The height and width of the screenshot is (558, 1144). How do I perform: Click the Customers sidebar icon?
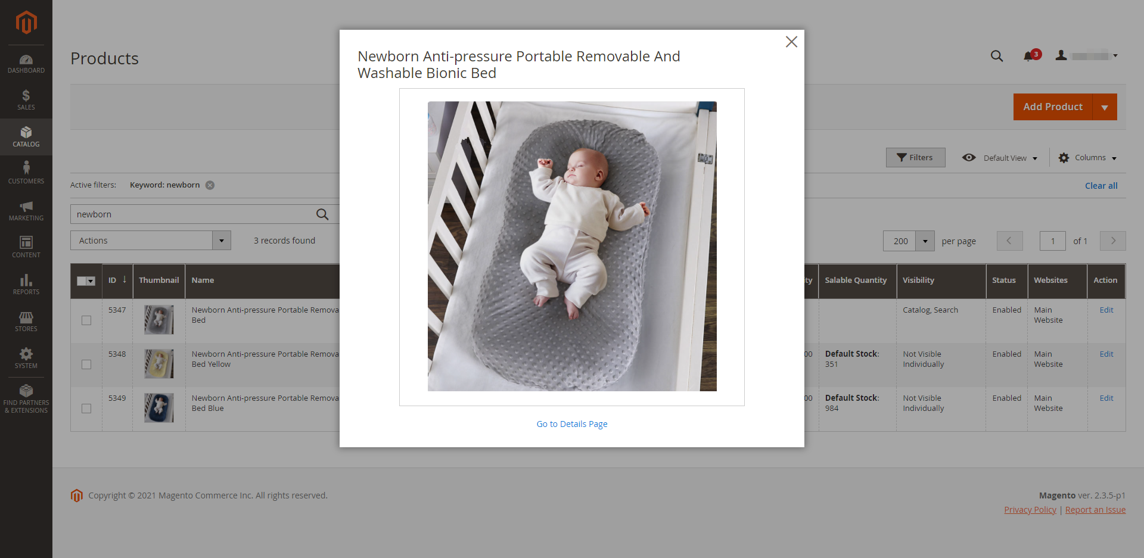click(x=26, y=173)
